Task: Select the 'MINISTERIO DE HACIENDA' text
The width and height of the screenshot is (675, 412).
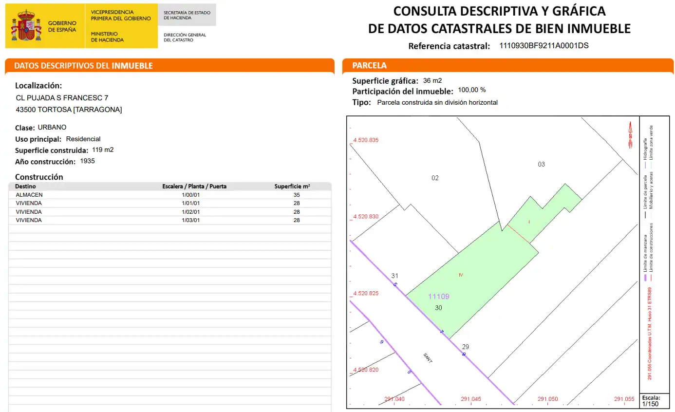Action: (x=107, y=37)
